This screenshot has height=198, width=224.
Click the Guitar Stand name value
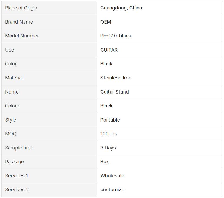tap(115, 92)
